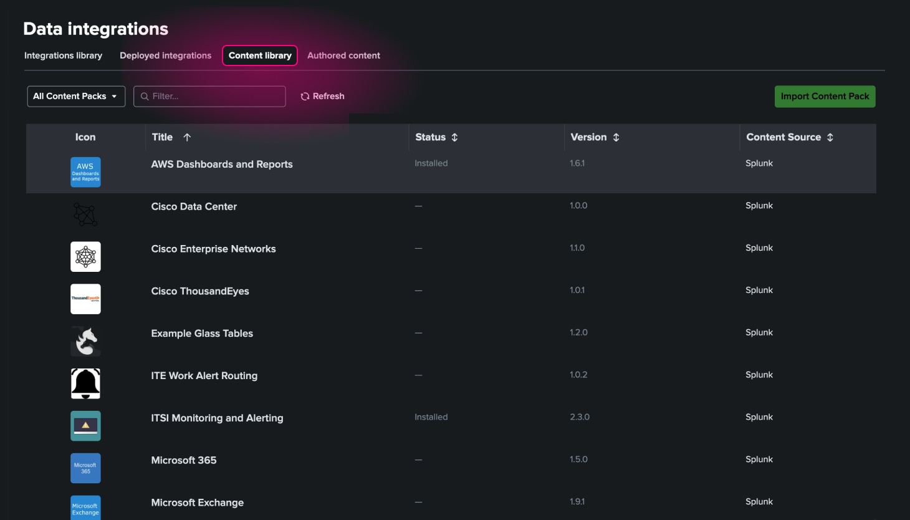The height and width of the screenshot is (520, 910).
Task: Click version 1.0.0 cell
Action: pyautogui.click(x=578, y=206)
